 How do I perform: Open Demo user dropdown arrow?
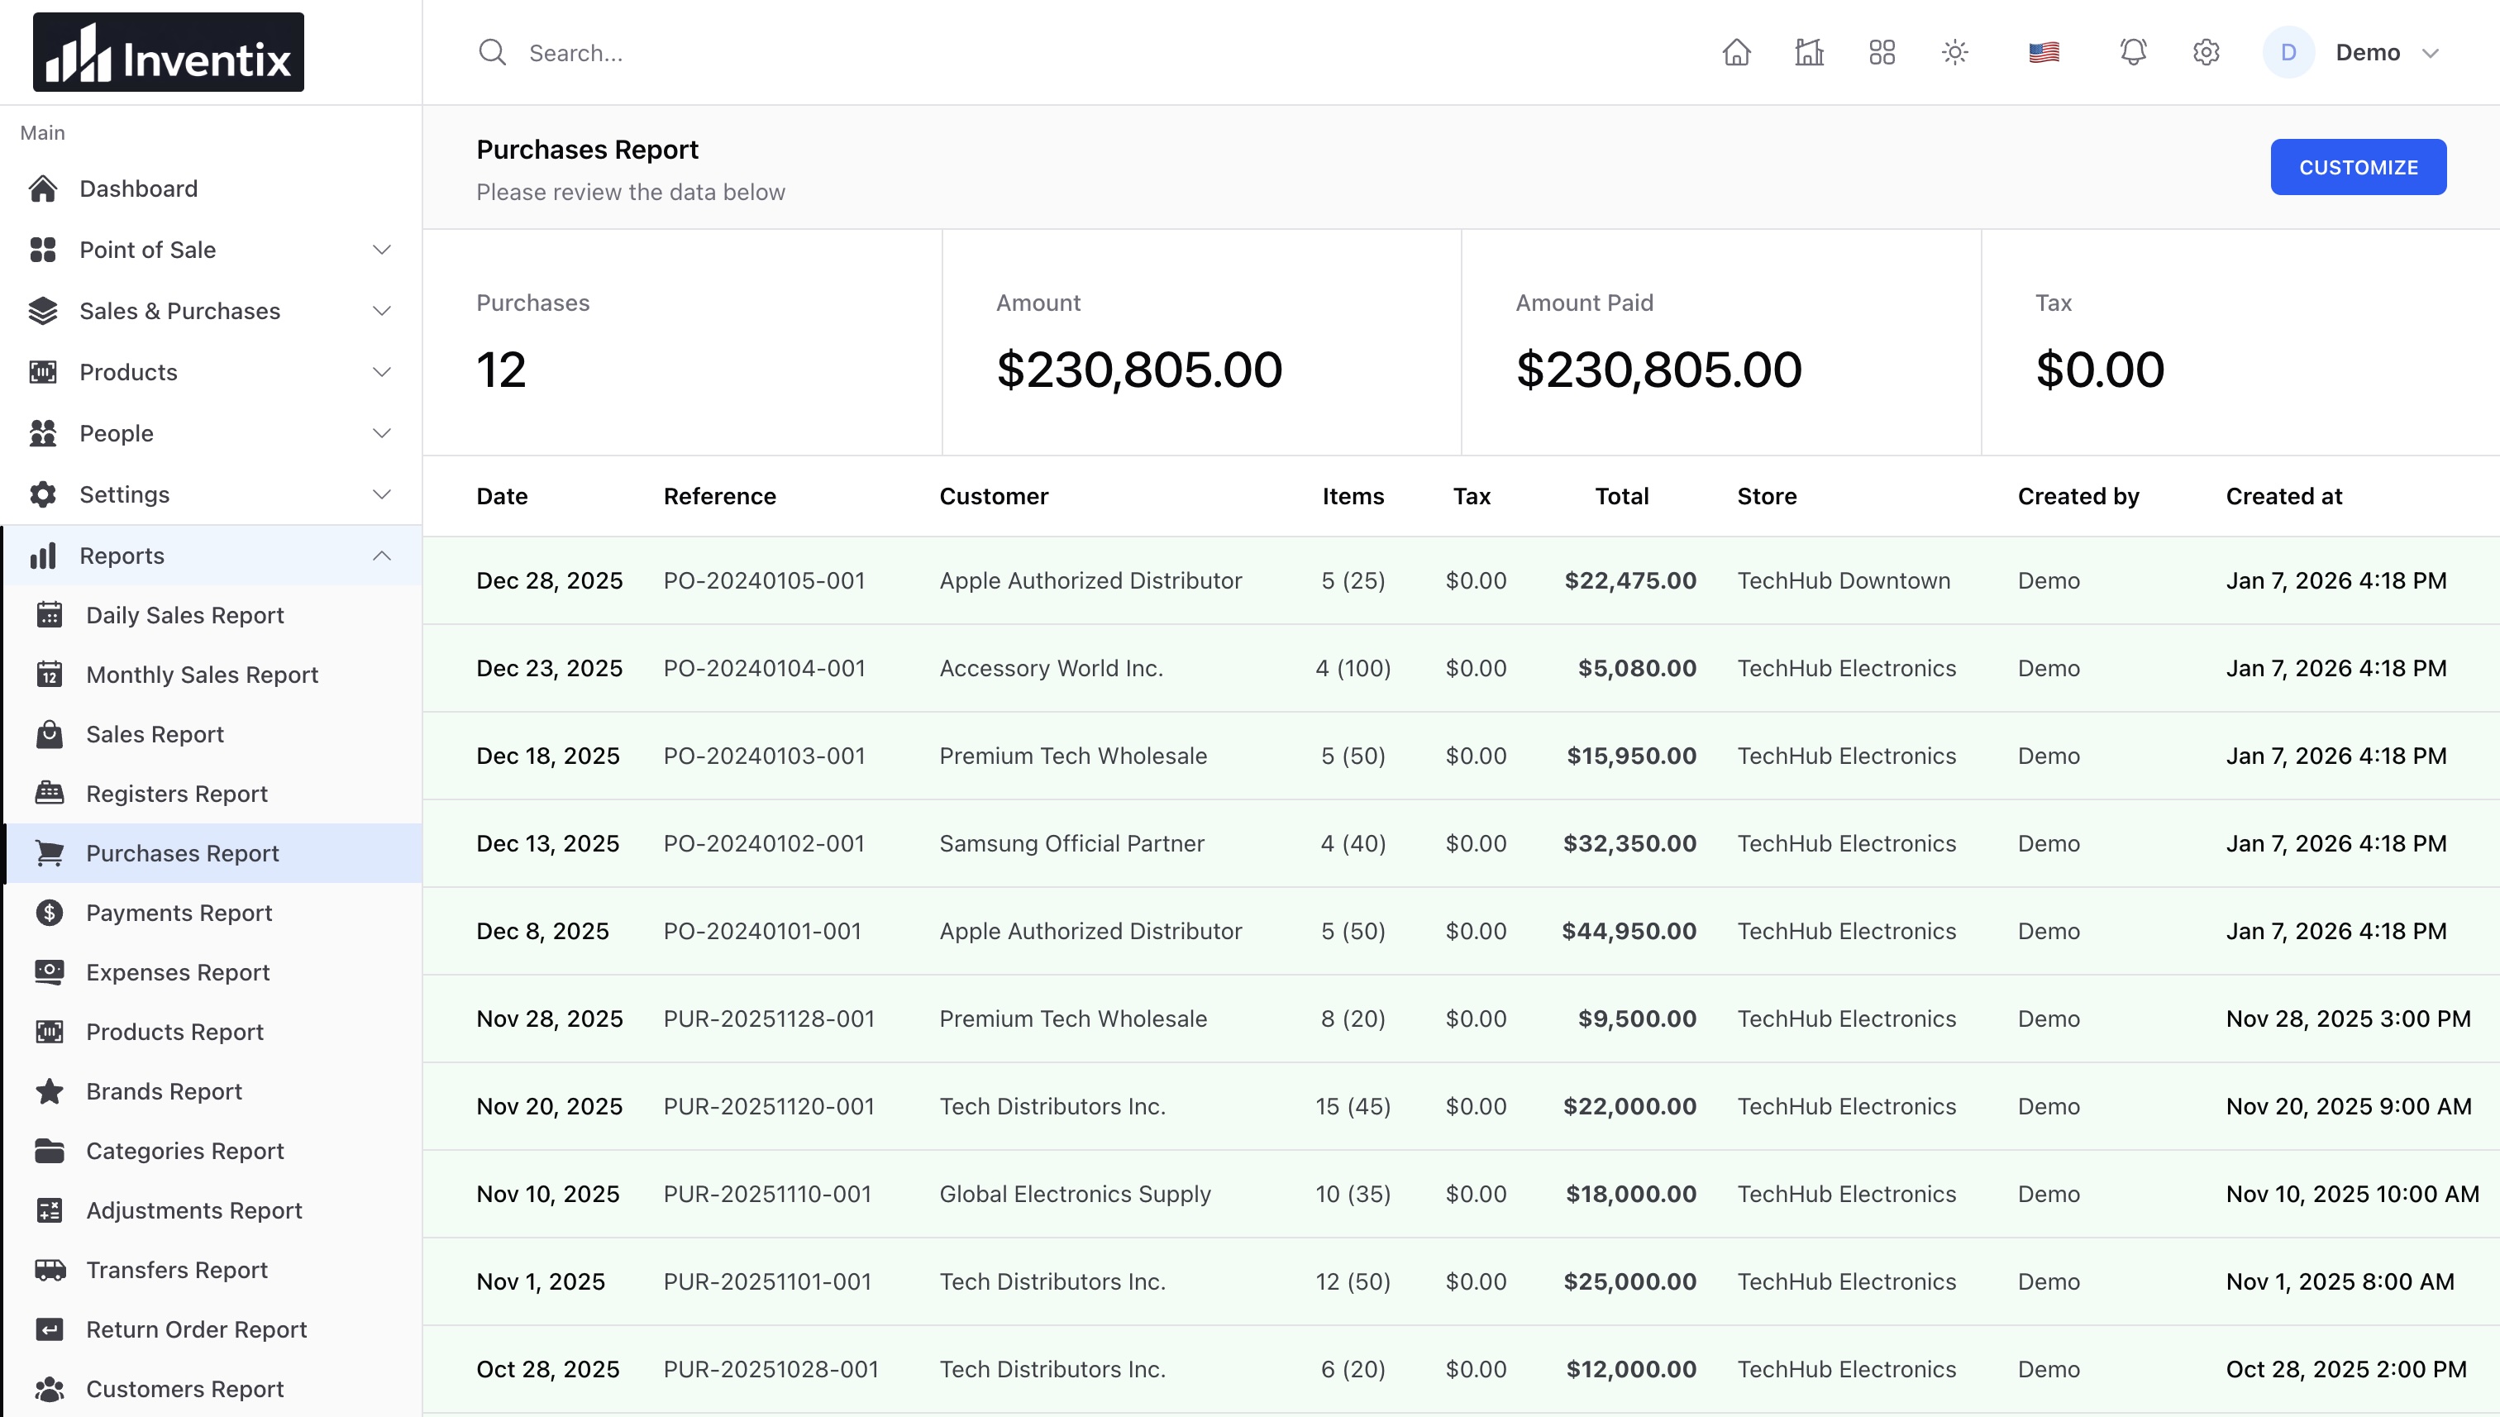[2430, 53]
